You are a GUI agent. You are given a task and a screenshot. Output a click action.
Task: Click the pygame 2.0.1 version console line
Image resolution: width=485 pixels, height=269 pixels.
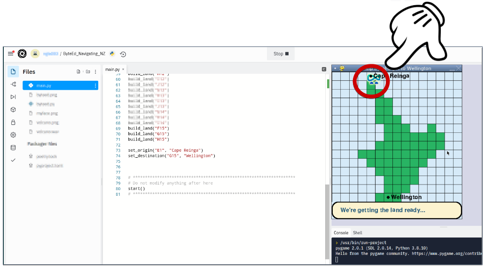click(x=382, y=248)
